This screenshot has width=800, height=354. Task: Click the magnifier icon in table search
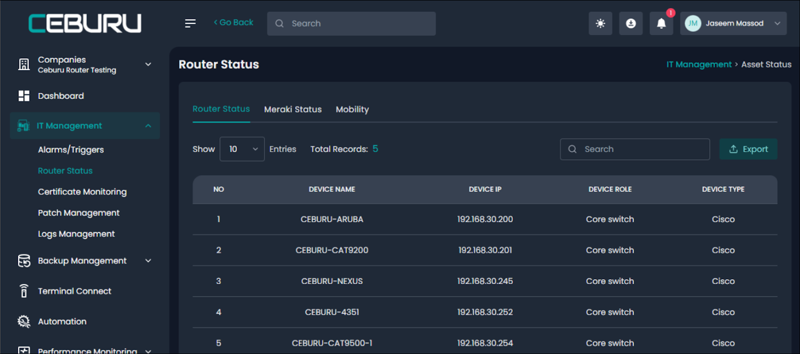(572, 149)
